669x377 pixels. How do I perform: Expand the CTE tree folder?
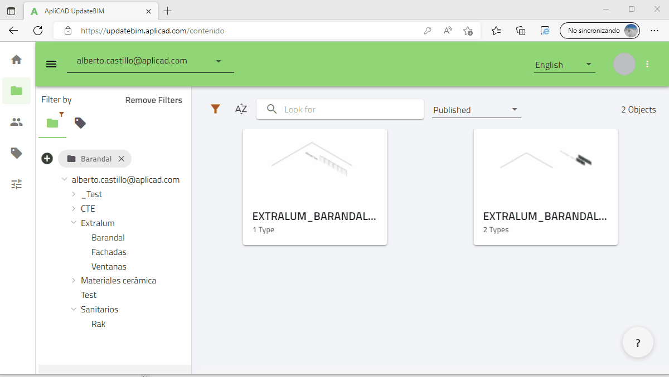point(74,209)
